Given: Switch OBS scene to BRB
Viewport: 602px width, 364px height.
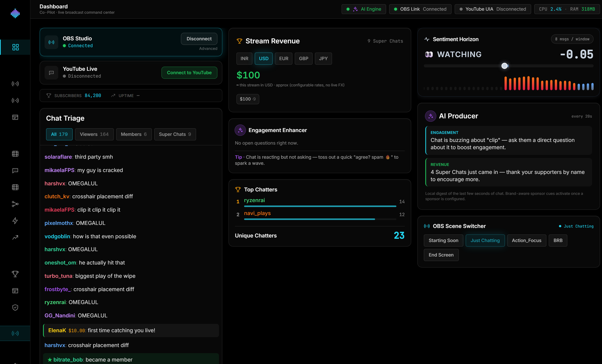Looking at the screenshot, I should [x=558, y=241].
